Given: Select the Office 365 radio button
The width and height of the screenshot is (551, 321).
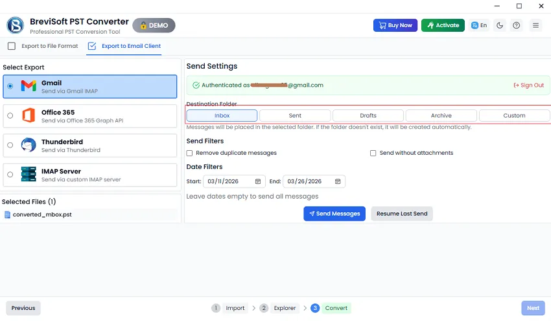Looking at the screenshot, I should [x=10, y=116].
